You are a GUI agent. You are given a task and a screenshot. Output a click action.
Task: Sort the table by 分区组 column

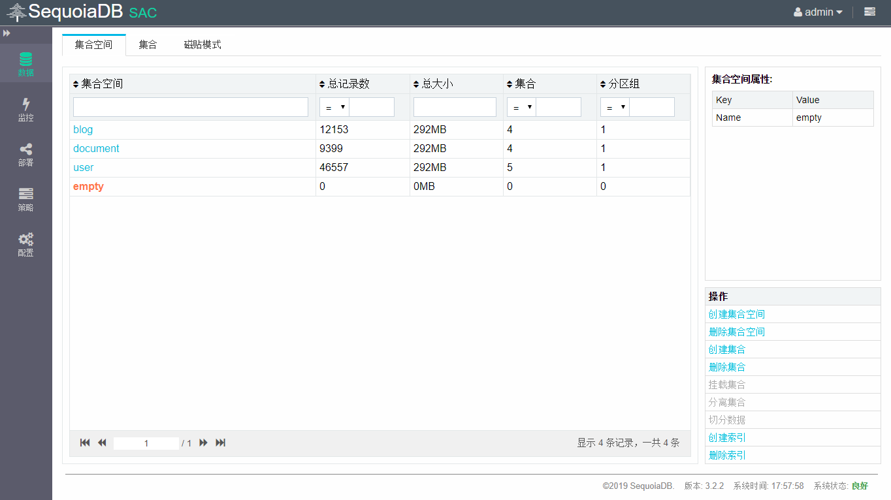pos(620,84)
